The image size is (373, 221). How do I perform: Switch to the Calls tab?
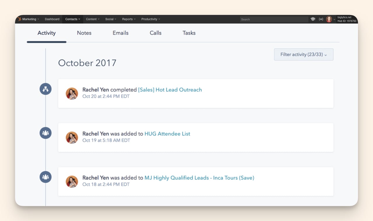point(156,33)
